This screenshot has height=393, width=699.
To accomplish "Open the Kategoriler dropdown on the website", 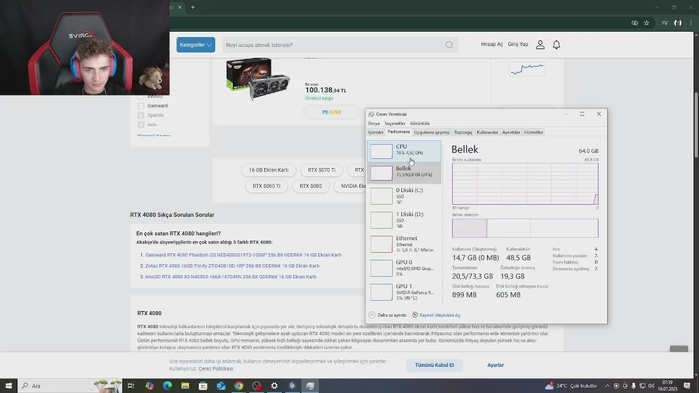I will pyautogui.click(x=196, y=45).
